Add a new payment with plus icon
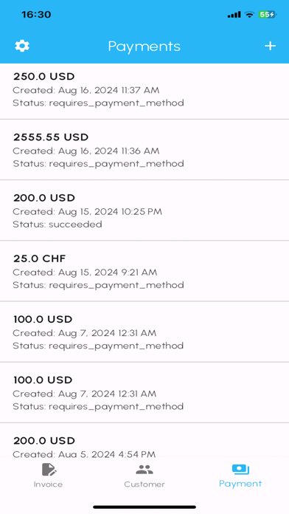289x514 pixels. click(270, 46)
